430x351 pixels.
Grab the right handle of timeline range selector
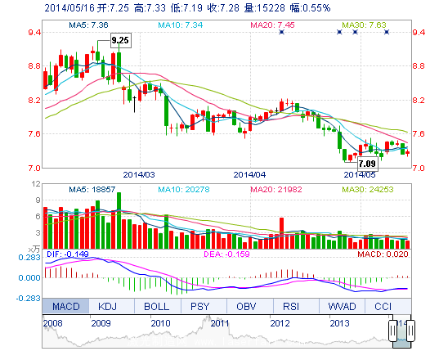[x=411, y=331]
